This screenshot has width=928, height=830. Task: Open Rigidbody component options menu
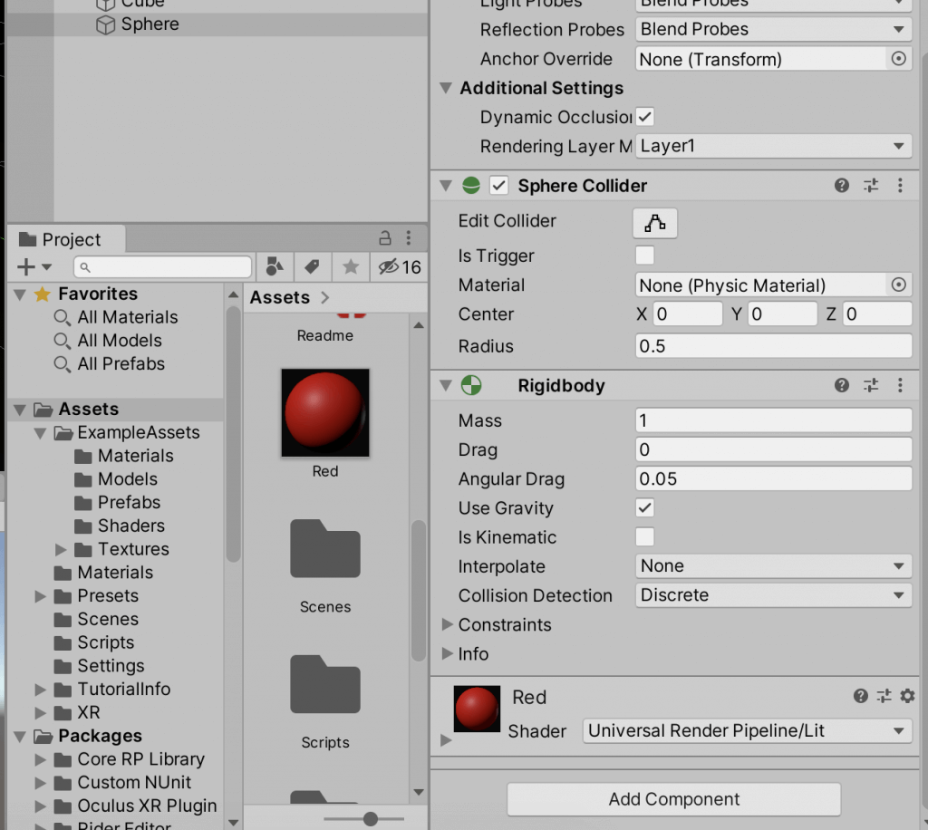point(900,386)
